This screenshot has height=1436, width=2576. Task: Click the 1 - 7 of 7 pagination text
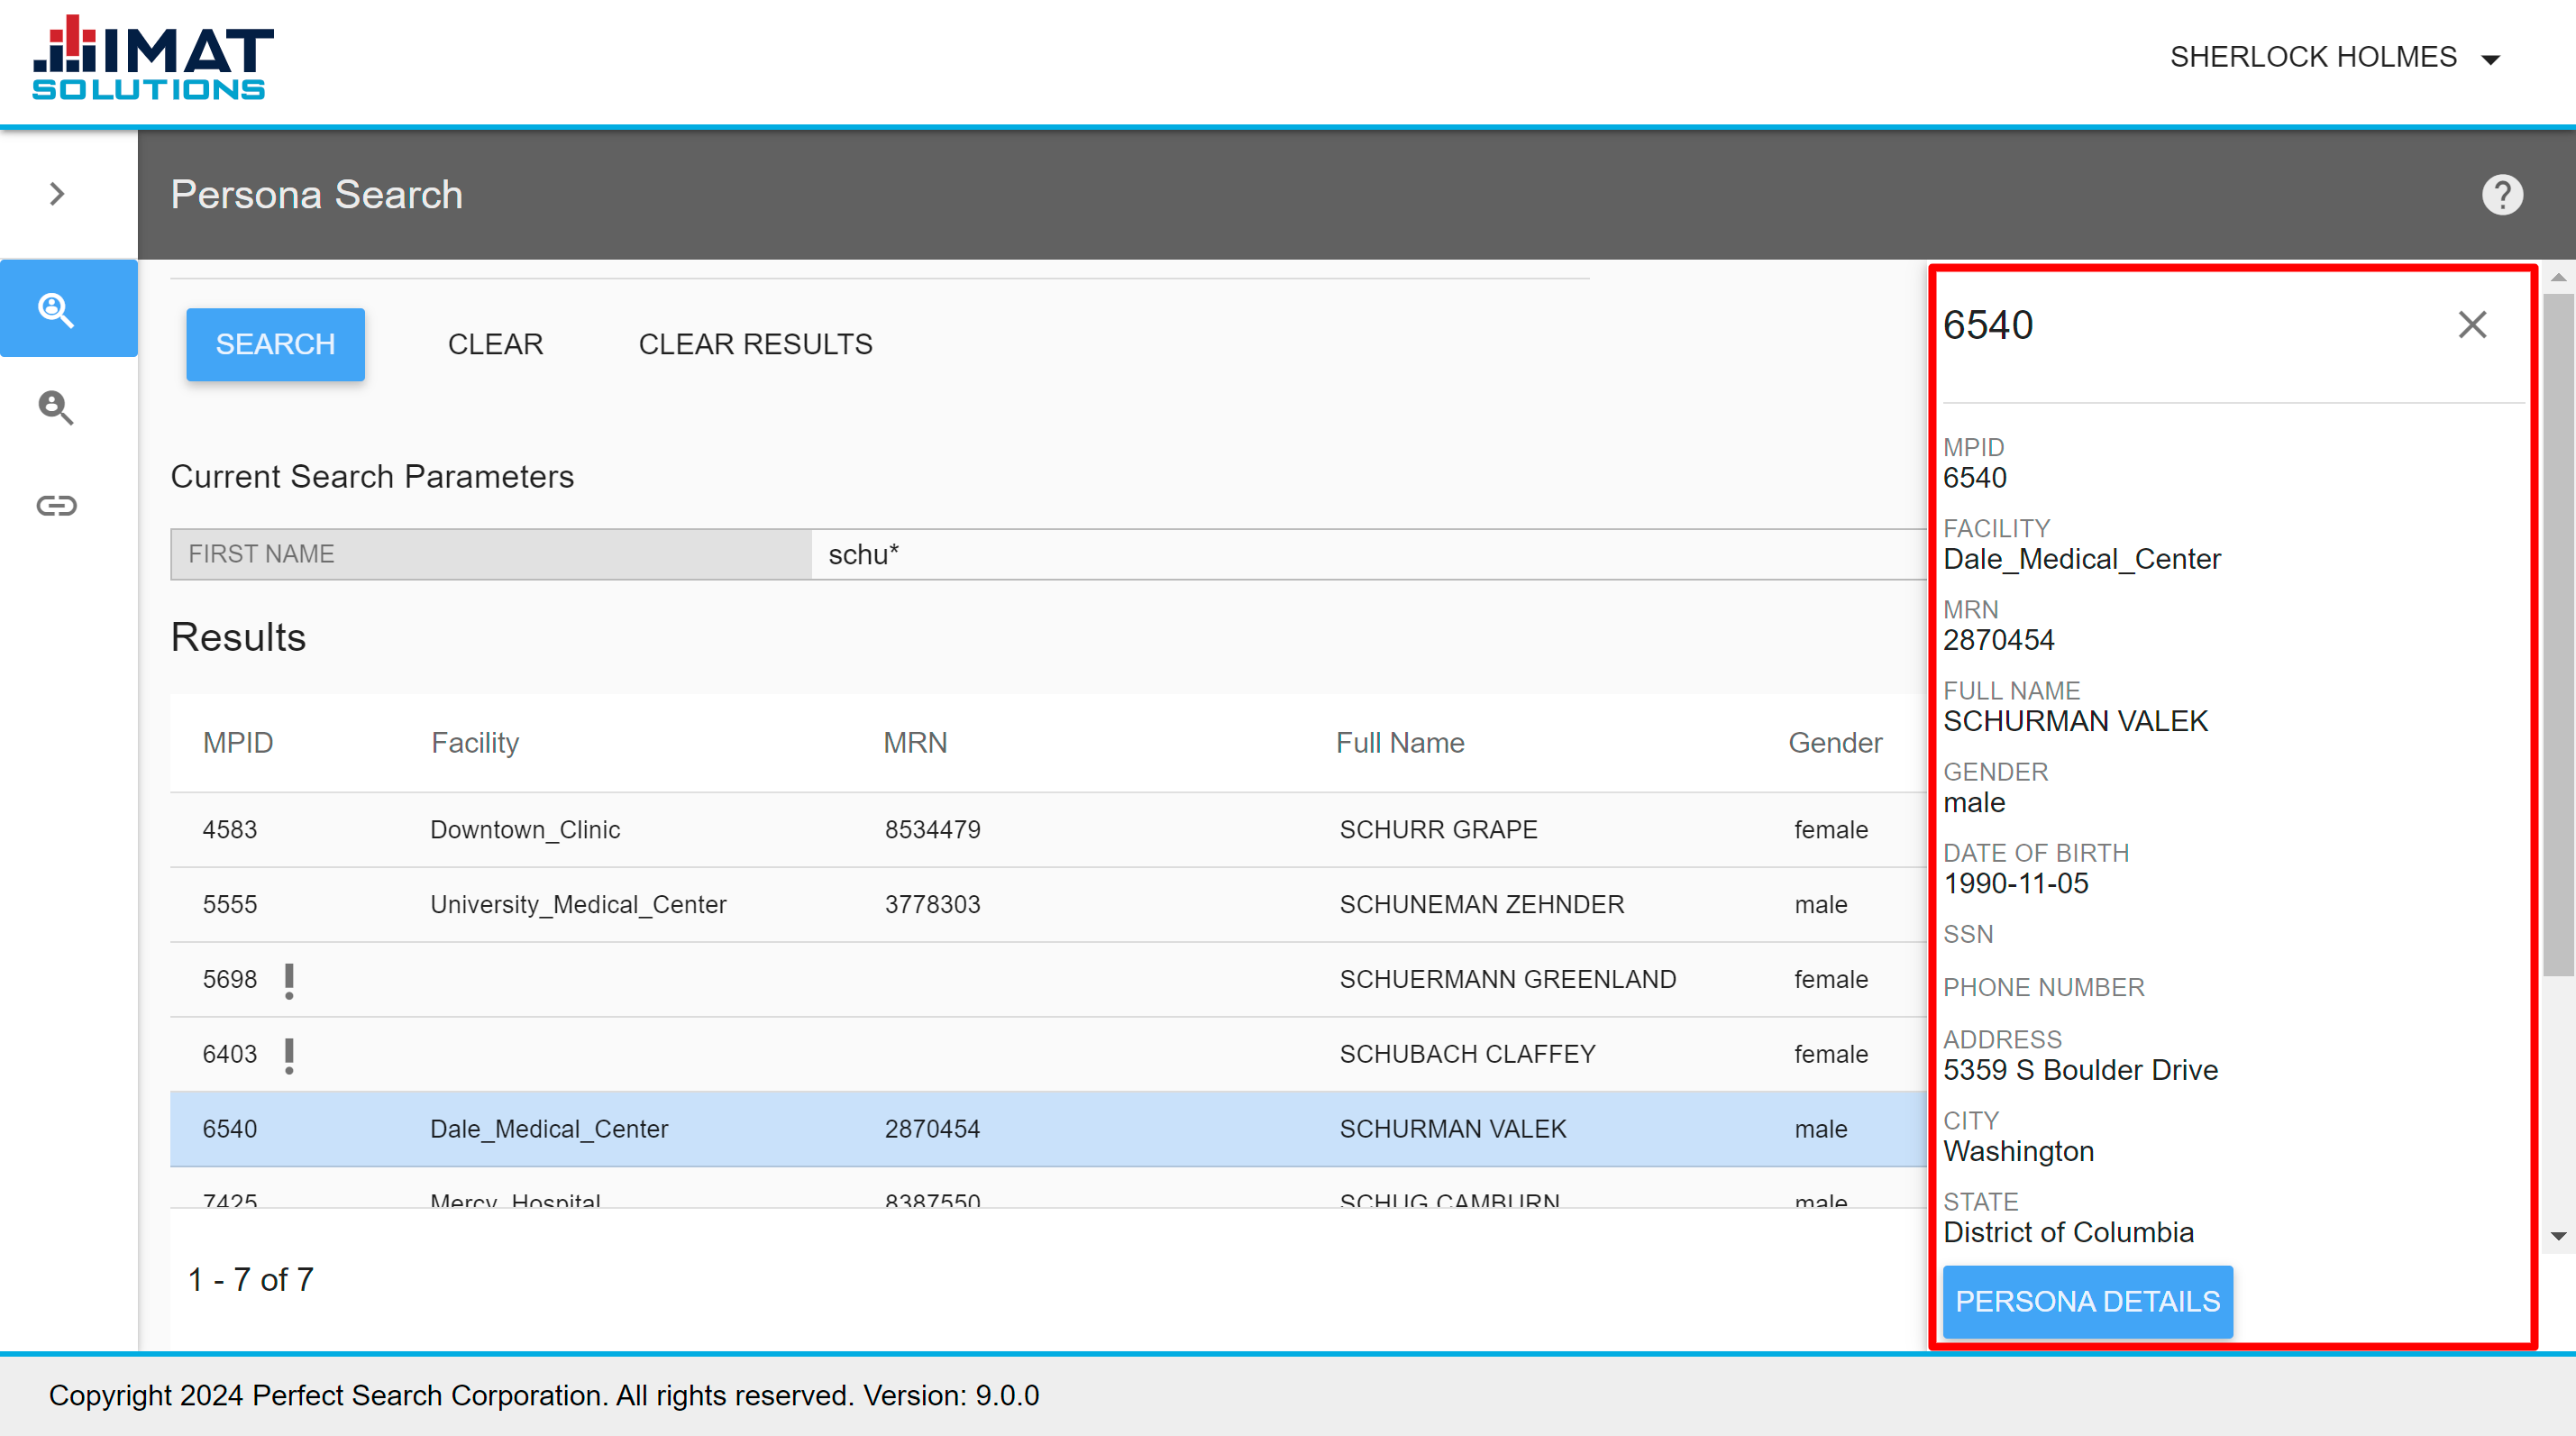click(251, 1280)
